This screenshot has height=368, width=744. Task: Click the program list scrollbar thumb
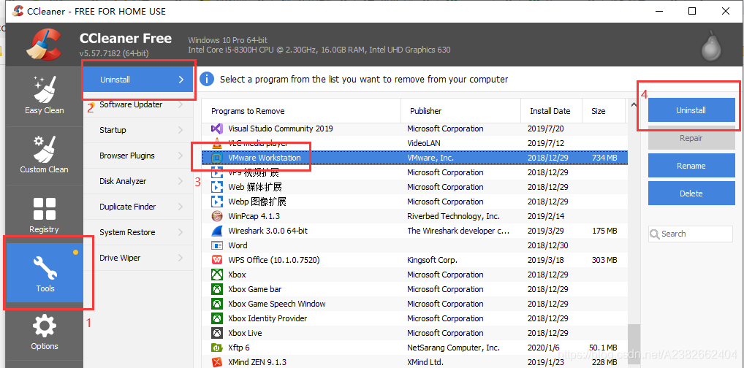click(633, 345)
